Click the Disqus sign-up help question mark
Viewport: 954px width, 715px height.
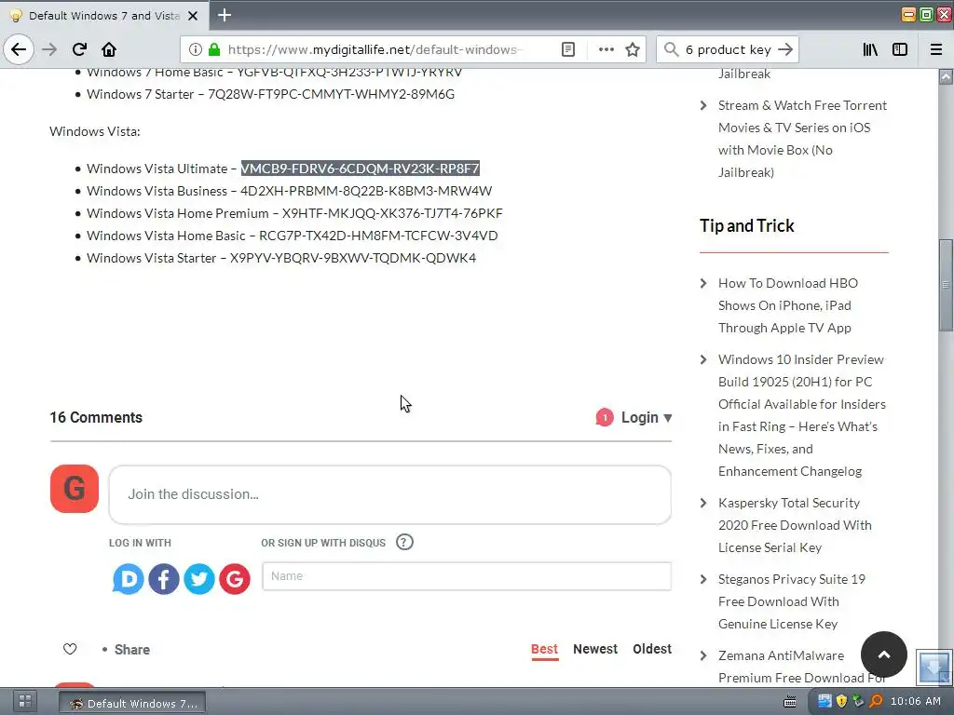(404, 542)
